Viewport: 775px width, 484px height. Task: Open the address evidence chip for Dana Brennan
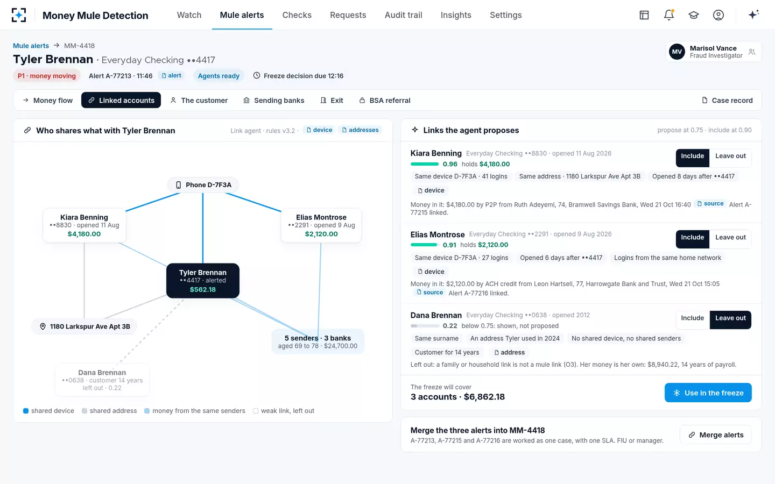pos(509,352)
